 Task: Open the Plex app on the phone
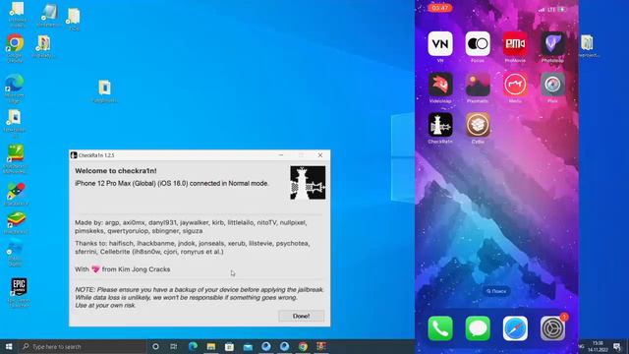(552, 85)
